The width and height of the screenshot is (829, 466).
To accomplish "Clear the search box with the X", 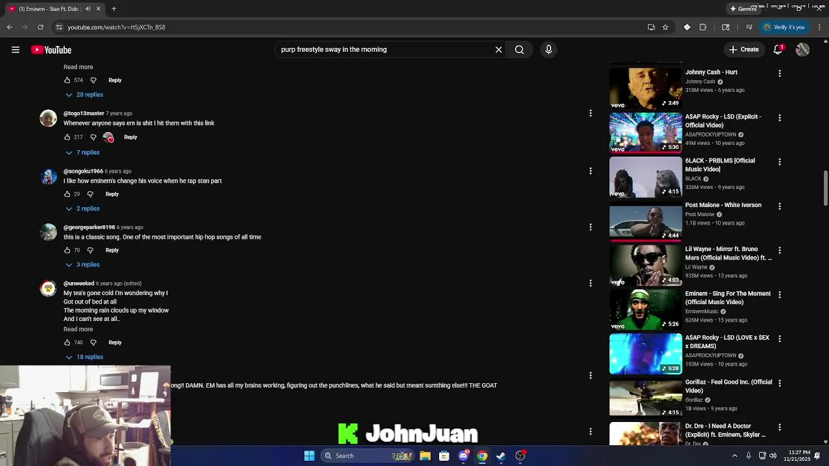I will point(499,50).
